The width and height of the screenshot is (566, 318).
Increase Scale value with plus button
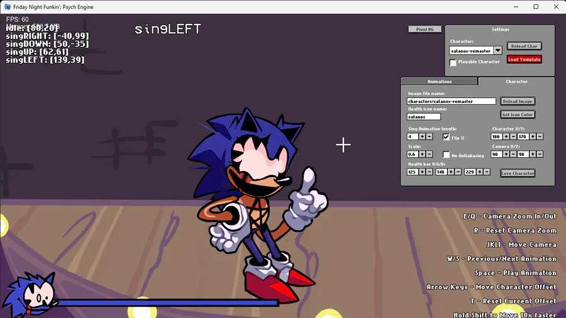(x=422, y=155)
